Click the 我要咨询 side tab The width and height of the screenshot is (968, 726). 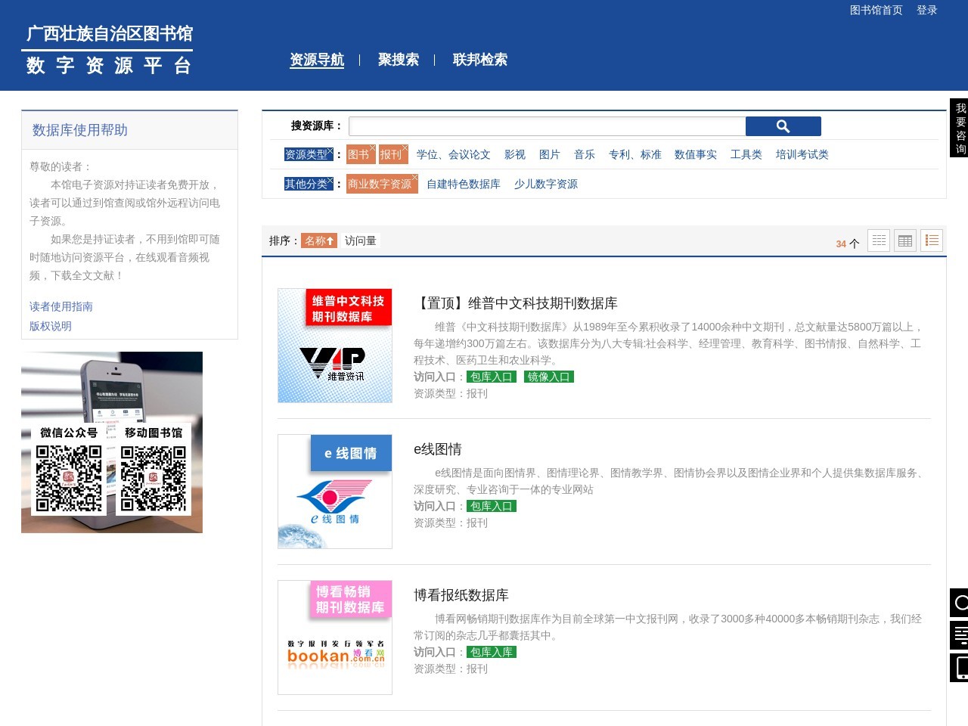[959, 128]
